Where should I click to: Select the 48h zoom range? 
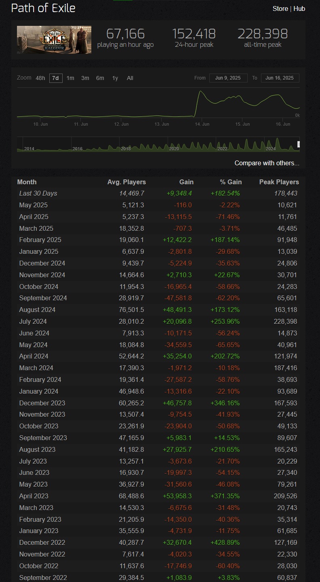(40, 78)
